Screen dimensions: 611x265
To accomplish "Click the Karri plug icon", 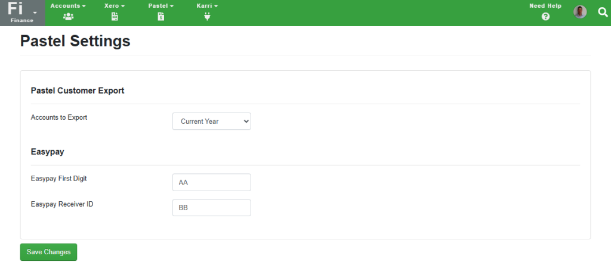I will [207, 16].
